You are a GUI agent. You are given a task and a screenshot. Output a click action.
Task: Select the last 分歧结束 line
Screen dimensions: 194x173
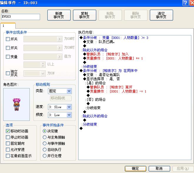point(89,124)
